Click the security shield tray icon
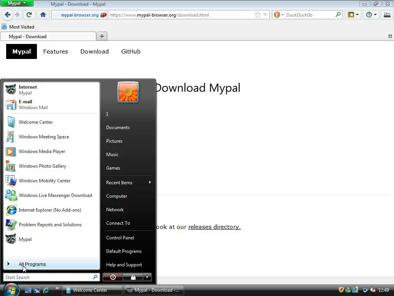Screen dimensions: 394x296 (x=341, y=290)
